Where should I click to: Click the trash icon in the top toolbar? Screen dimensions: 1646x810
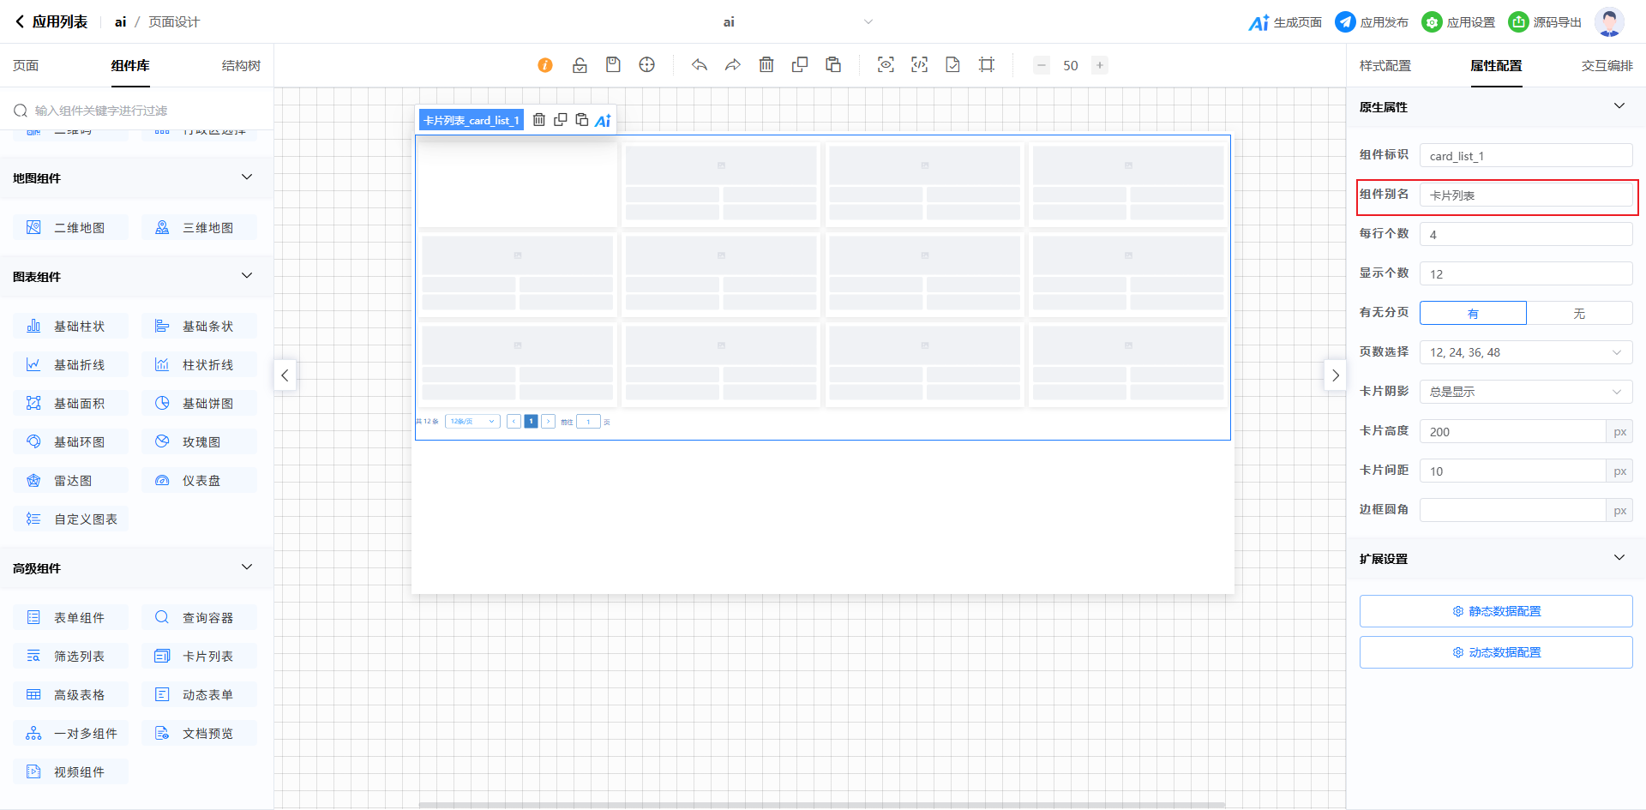766,65
